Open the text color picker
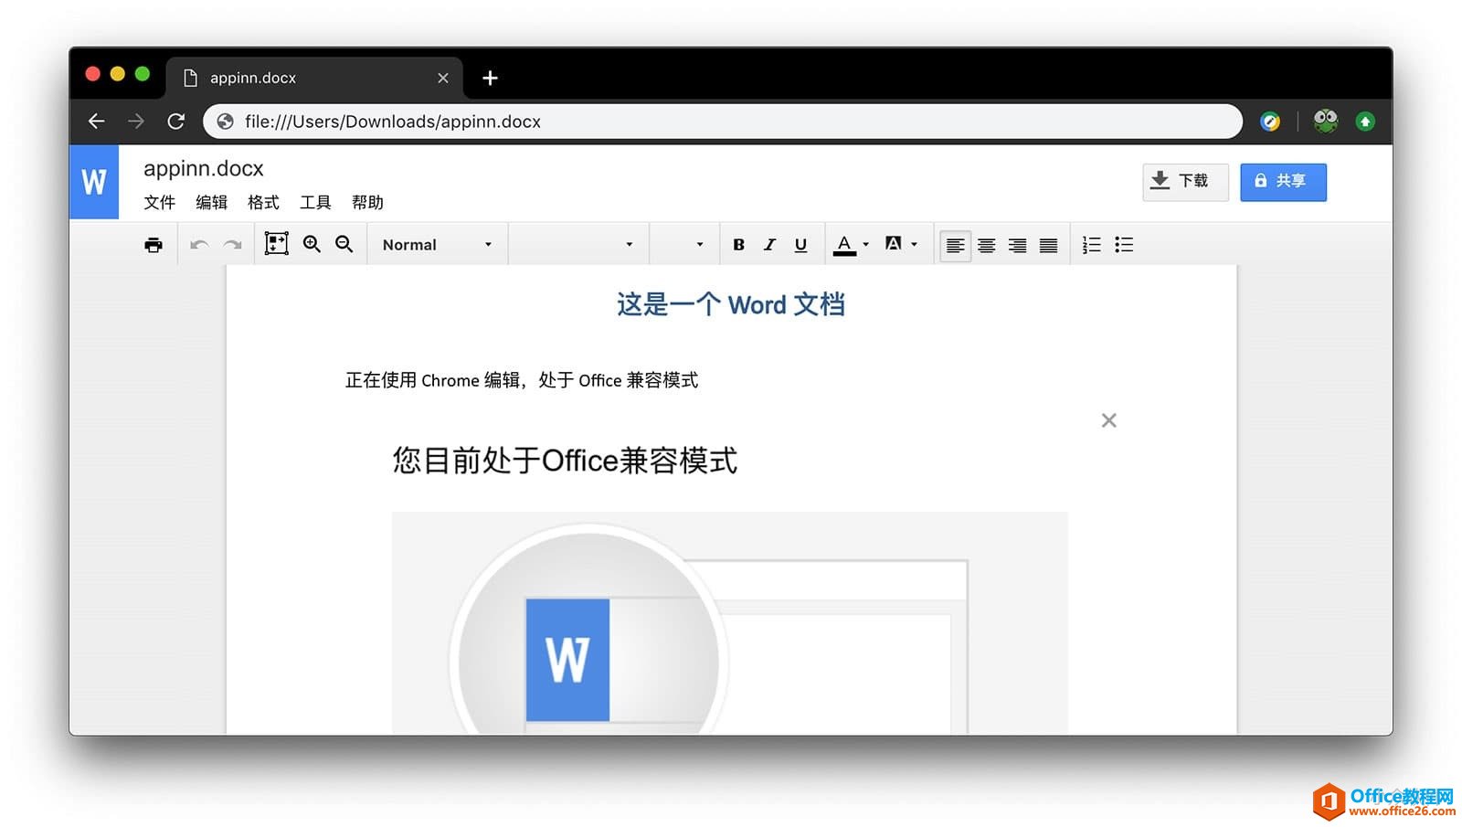The width and height of the screenshot is (1462, 827). [845, 244]
